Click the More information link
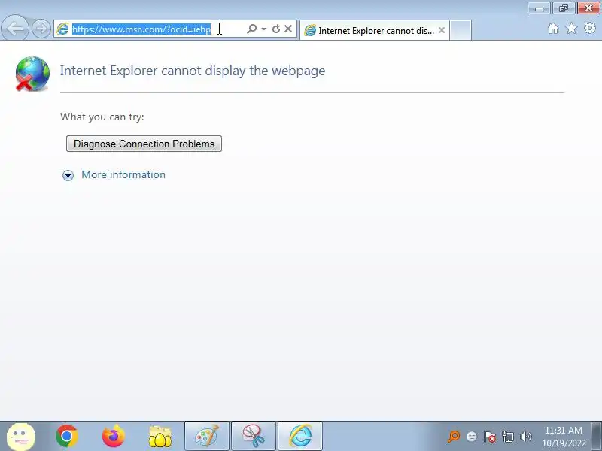 click(x=123, y=174)
